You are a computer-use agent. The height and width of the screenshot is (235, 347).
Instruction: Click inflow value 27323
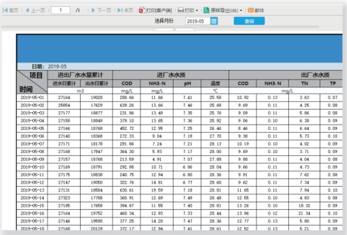pos(64,198)
